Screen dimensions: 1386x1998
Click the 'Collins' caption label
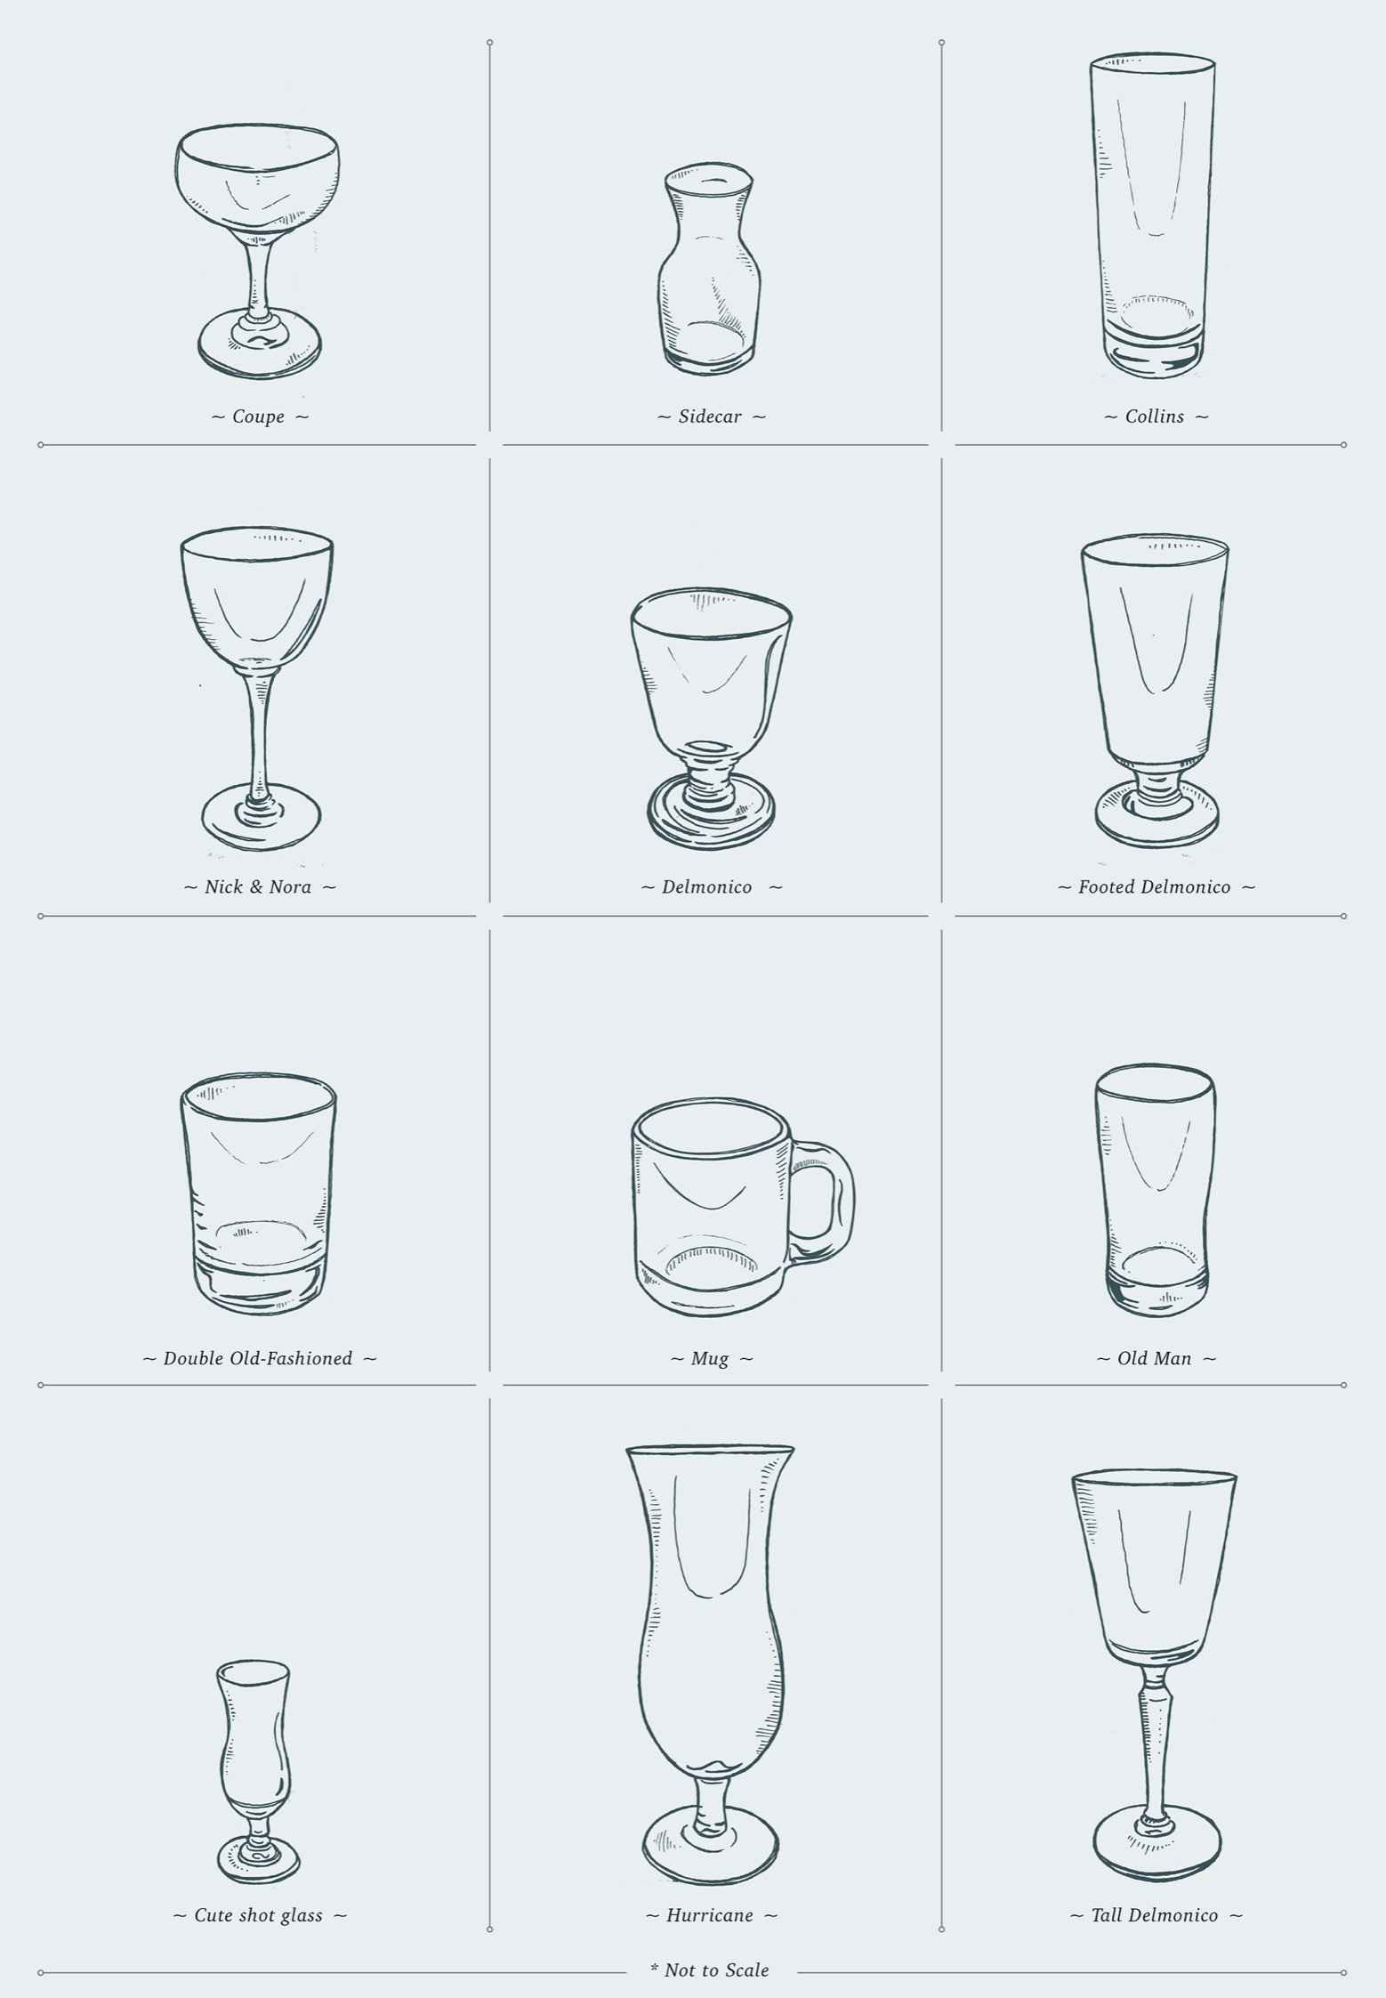point(1155,417)
